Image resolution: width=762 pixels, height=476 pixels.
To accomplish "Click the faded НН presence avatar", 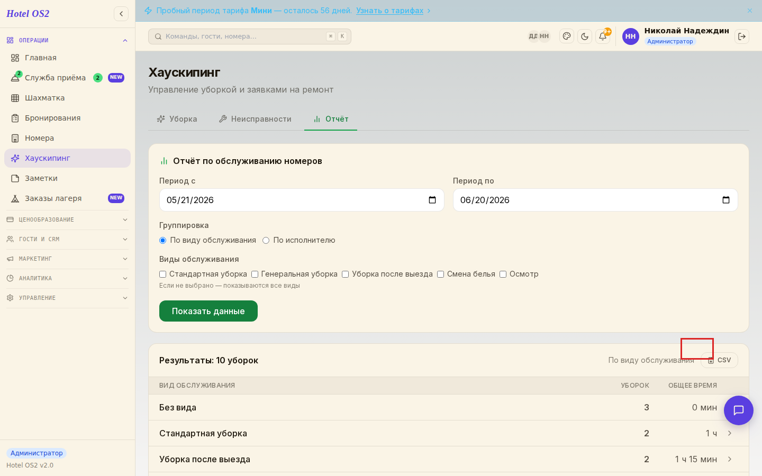I will tap(545, 36).
